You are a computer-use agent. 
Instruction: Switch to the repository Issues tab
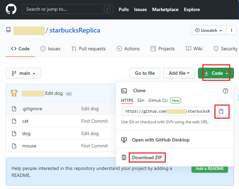50,49
